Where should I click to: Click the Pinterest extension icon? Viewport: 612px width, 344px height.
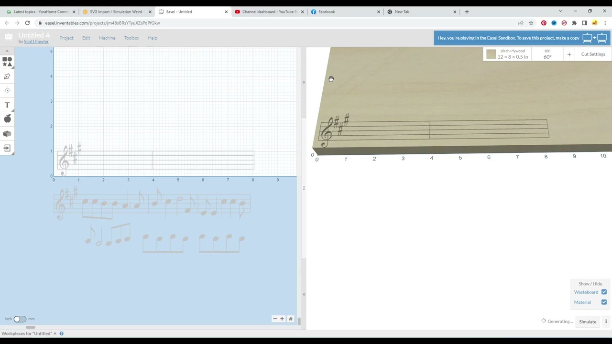tap(544, 23)
